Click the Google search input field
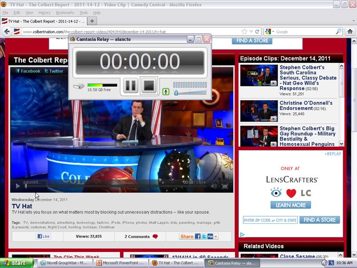Viewport: 357px width, 268px height. (305, 32)
